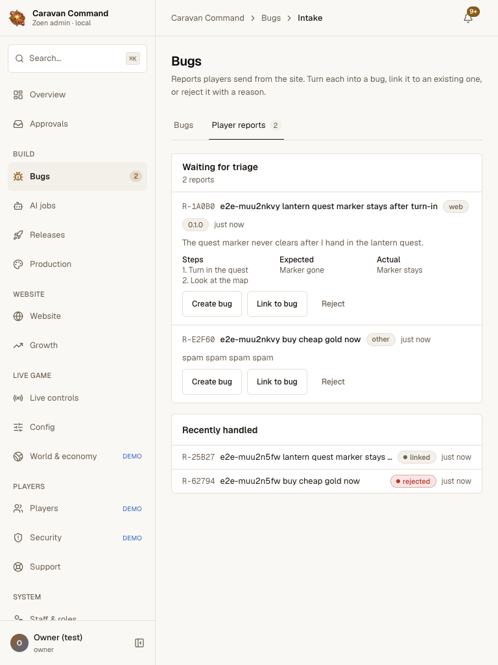Click the Bugs bug icon in sidebar

[x=18, y=177]
